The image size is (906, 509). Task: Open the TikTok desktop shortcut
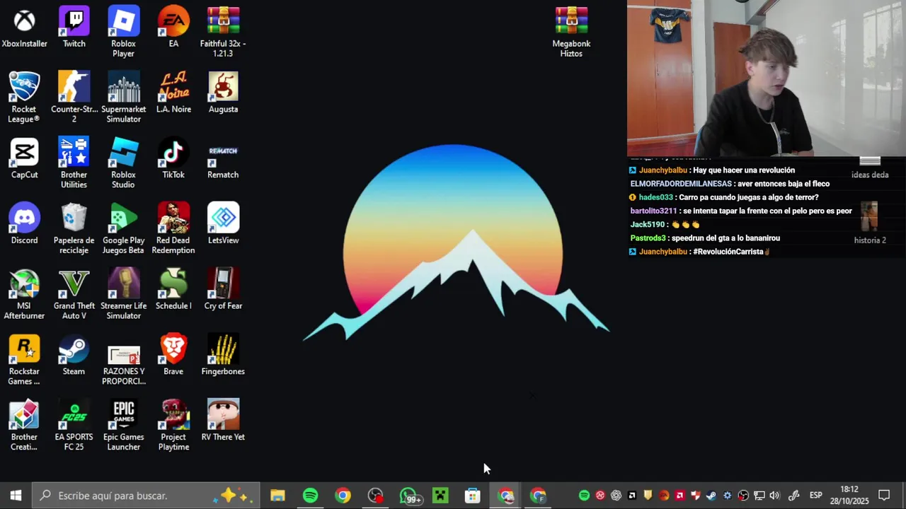[173, 158]
